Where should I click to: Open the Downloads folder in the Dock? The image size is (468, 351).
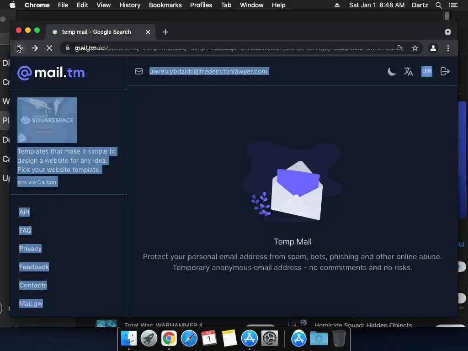point(319,339)
